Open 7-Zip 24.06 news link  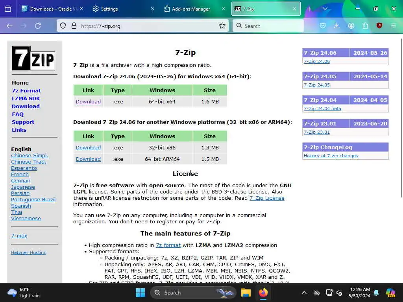click(x=317, y=61)
